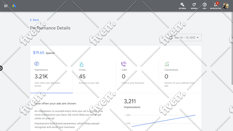Click the 3.21K impressions value
The height and width of the screenshot is (131, 233).
[41, 76]
